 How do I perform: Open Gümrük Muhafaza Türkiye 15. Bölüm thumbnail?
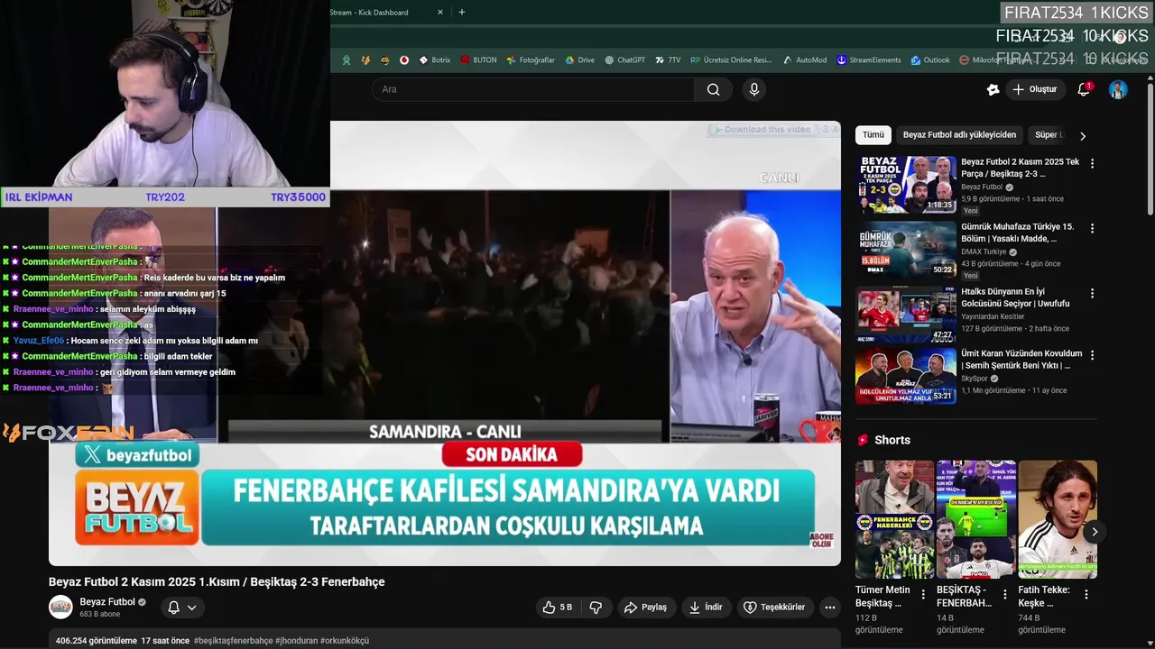(906, 249)
